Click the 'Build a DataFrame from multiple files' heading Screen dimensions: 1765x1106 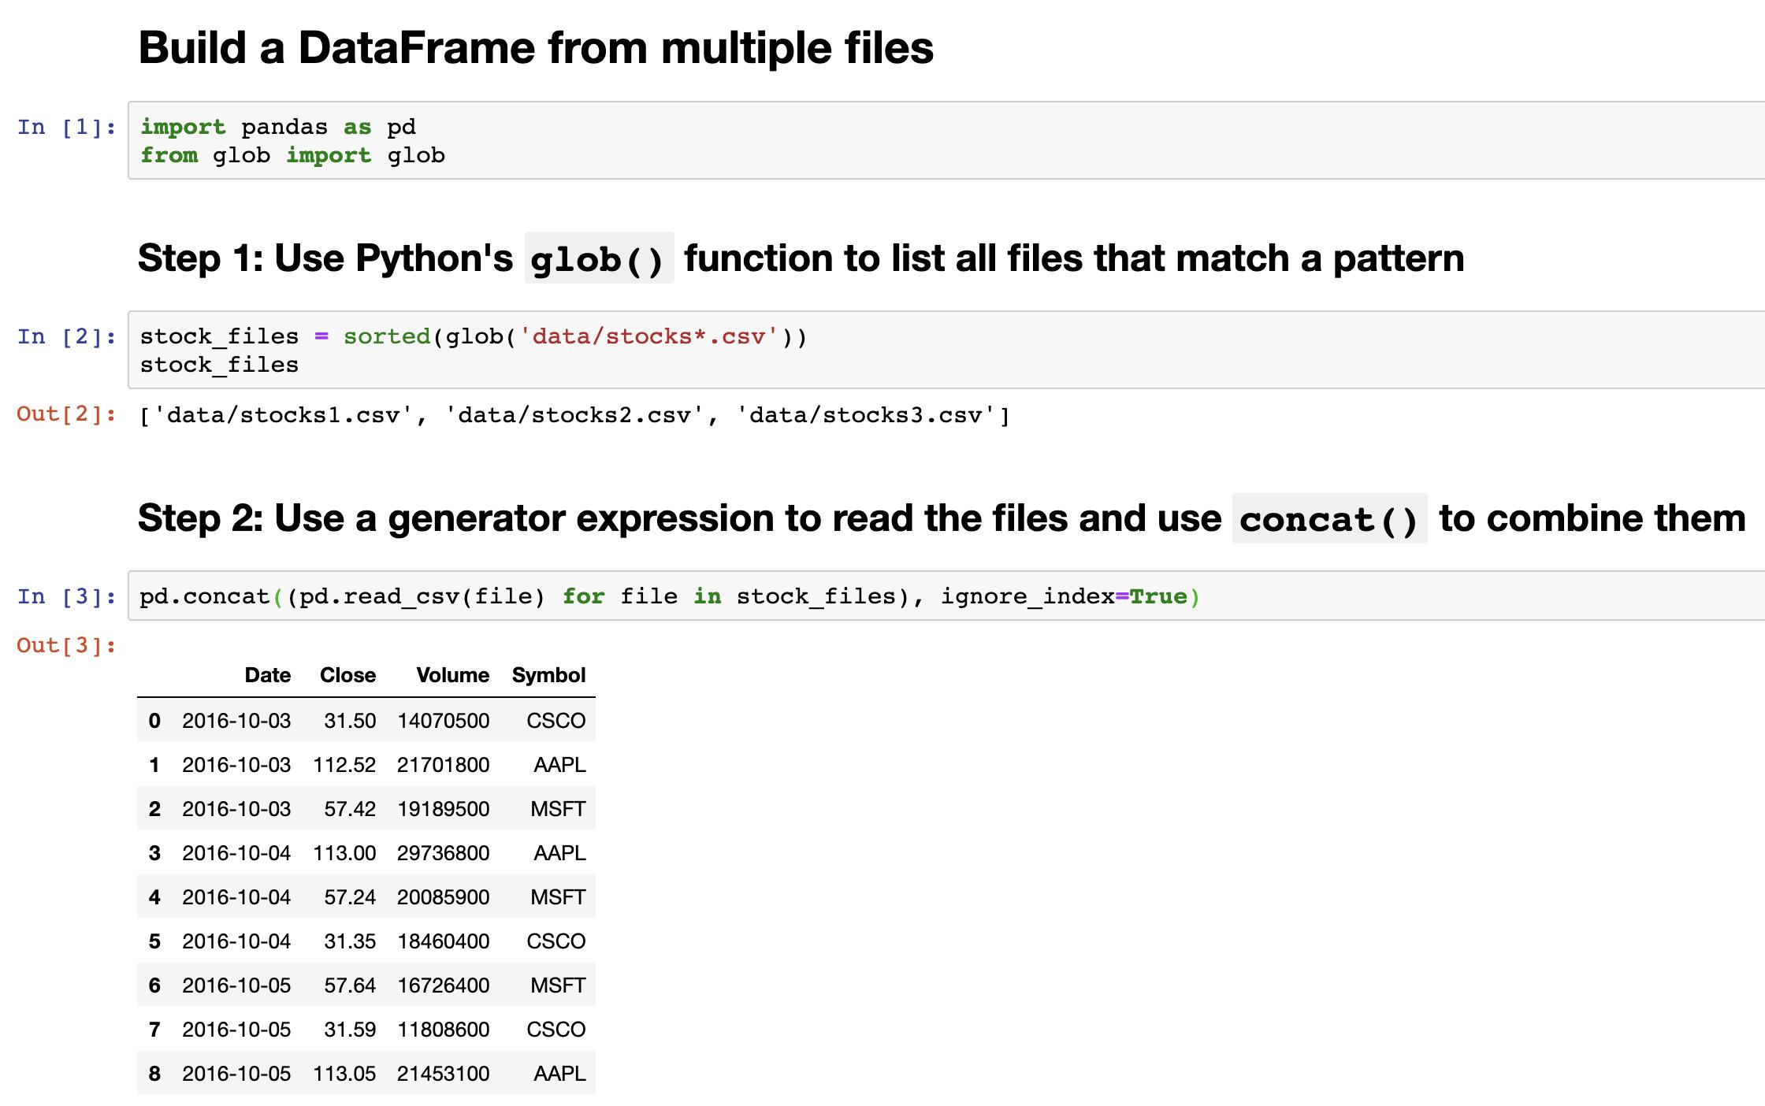(536, 47)
